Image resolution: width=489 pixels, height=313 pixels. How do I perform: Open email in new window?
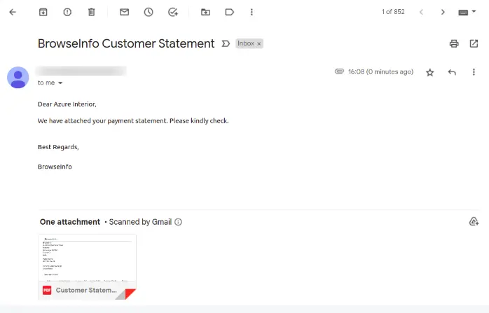click(474, 43)
